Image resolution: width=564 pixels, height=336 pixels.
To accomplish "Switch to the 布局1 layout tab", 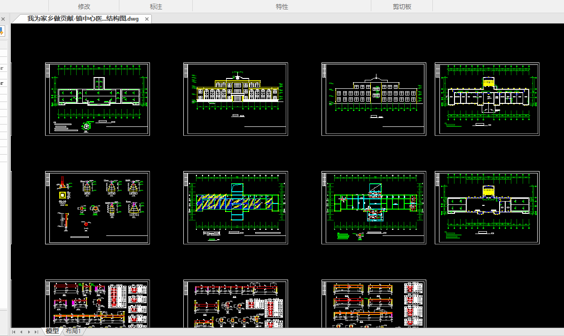I will [72, 331].
